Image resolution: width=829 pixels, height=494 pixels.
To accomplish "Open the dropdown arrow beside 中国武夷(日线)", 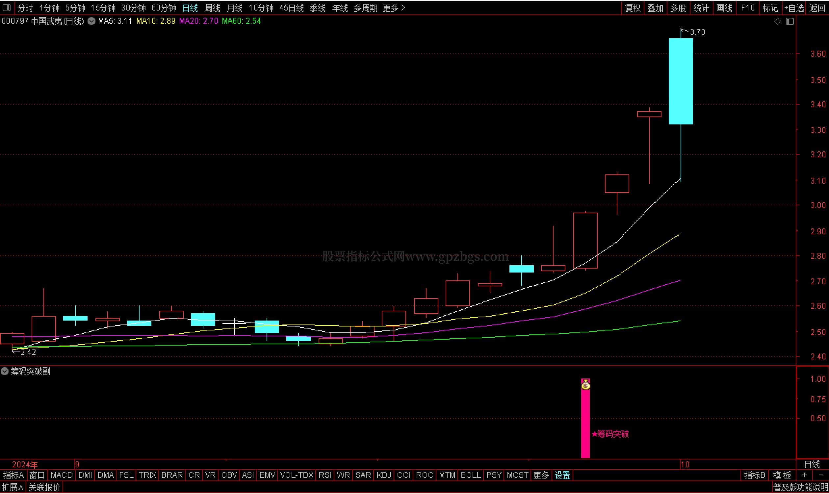I will (91, 21).
